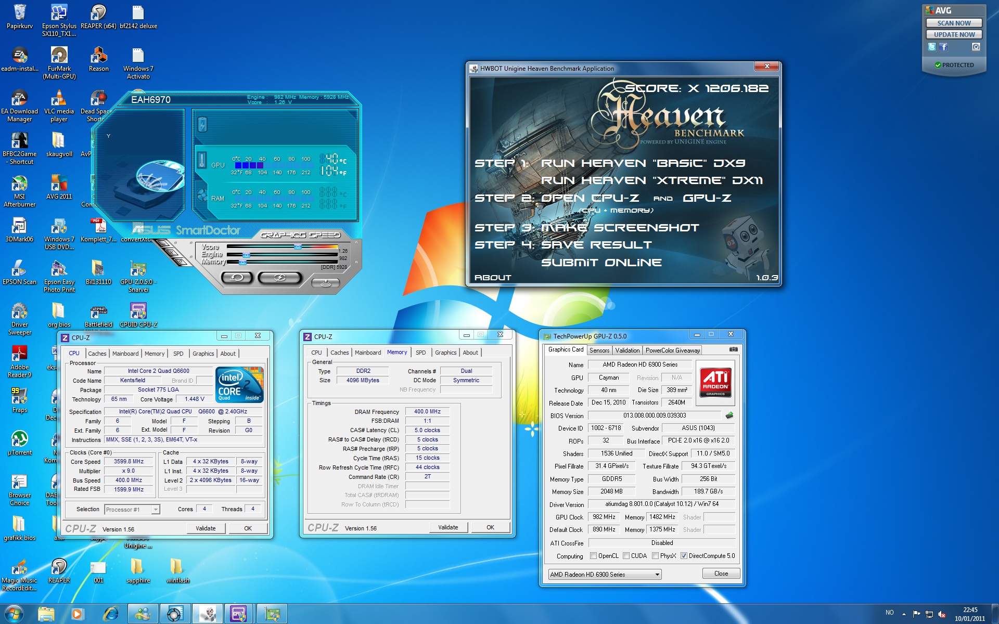Click the SmartDoctor reset-to-default arrow button
Viewport: 999px width, 624px height.
[x=237, y=278]
